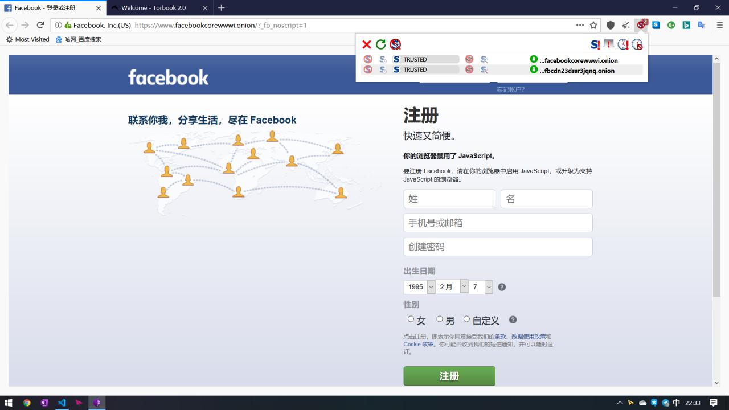729x410 pixels.
Task: Set facebookcorewwwi.onion to Default in NoScript
Action: click(368, 59)
